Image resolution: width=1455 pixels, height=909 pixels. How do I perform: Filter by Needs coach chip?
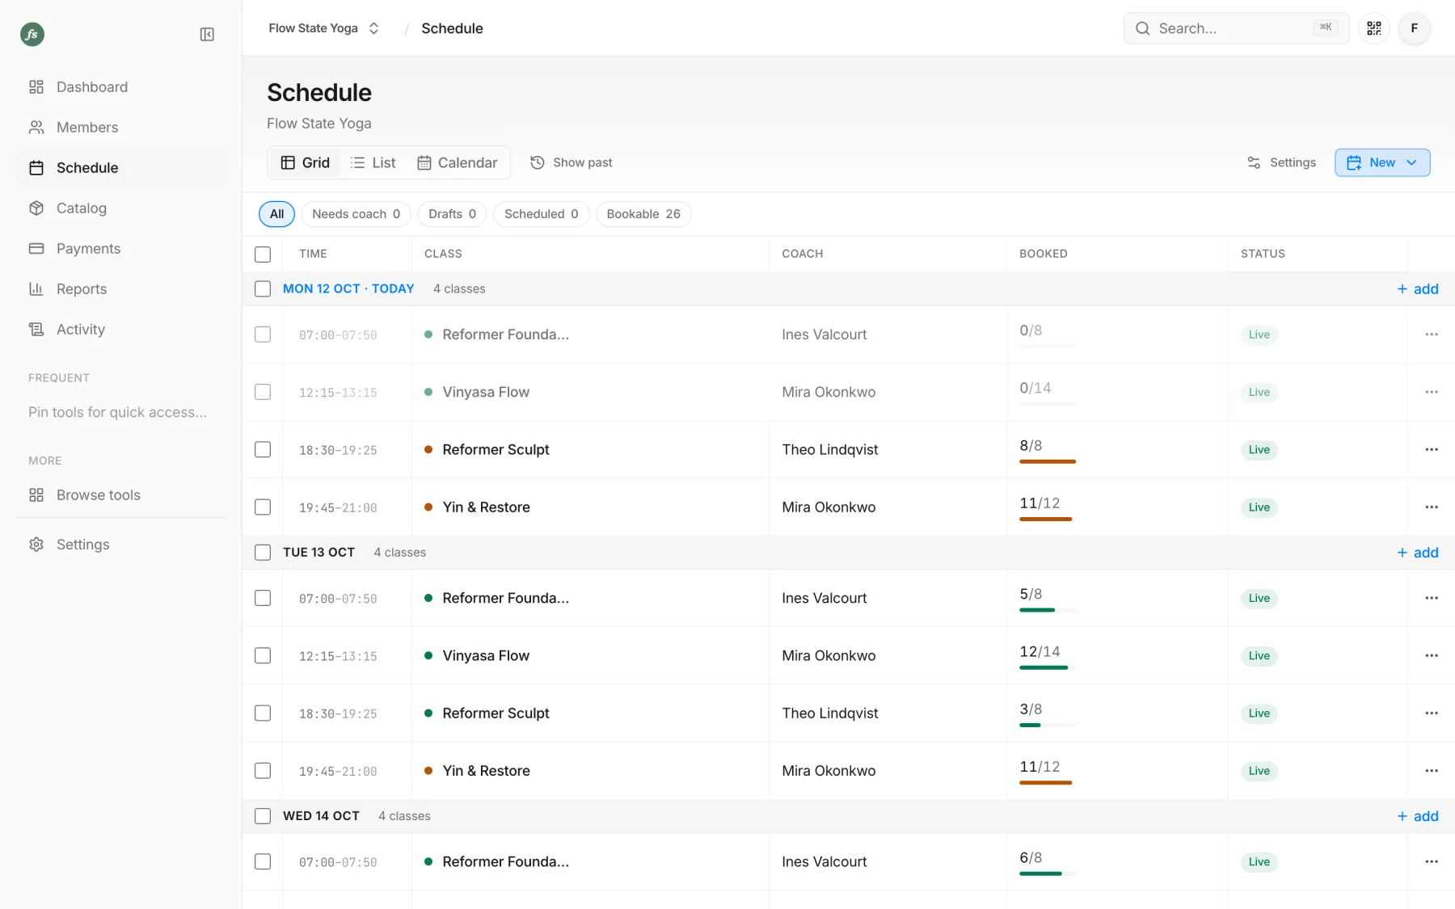click(x=356, y=214)
